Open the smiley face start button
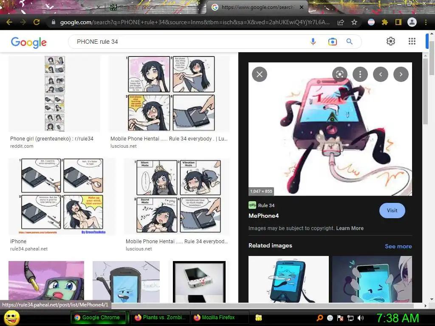 coord(12,318)
